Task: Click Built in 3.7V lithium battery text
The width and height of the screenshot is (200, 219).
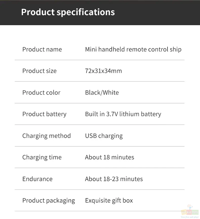Action: [123, 114]
